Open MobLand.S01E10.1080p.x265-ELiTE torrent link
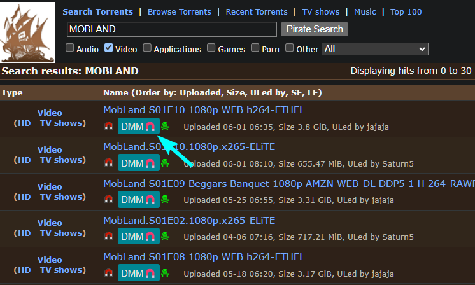This screenshot has width=475, height=285. (x=189, y=147)
